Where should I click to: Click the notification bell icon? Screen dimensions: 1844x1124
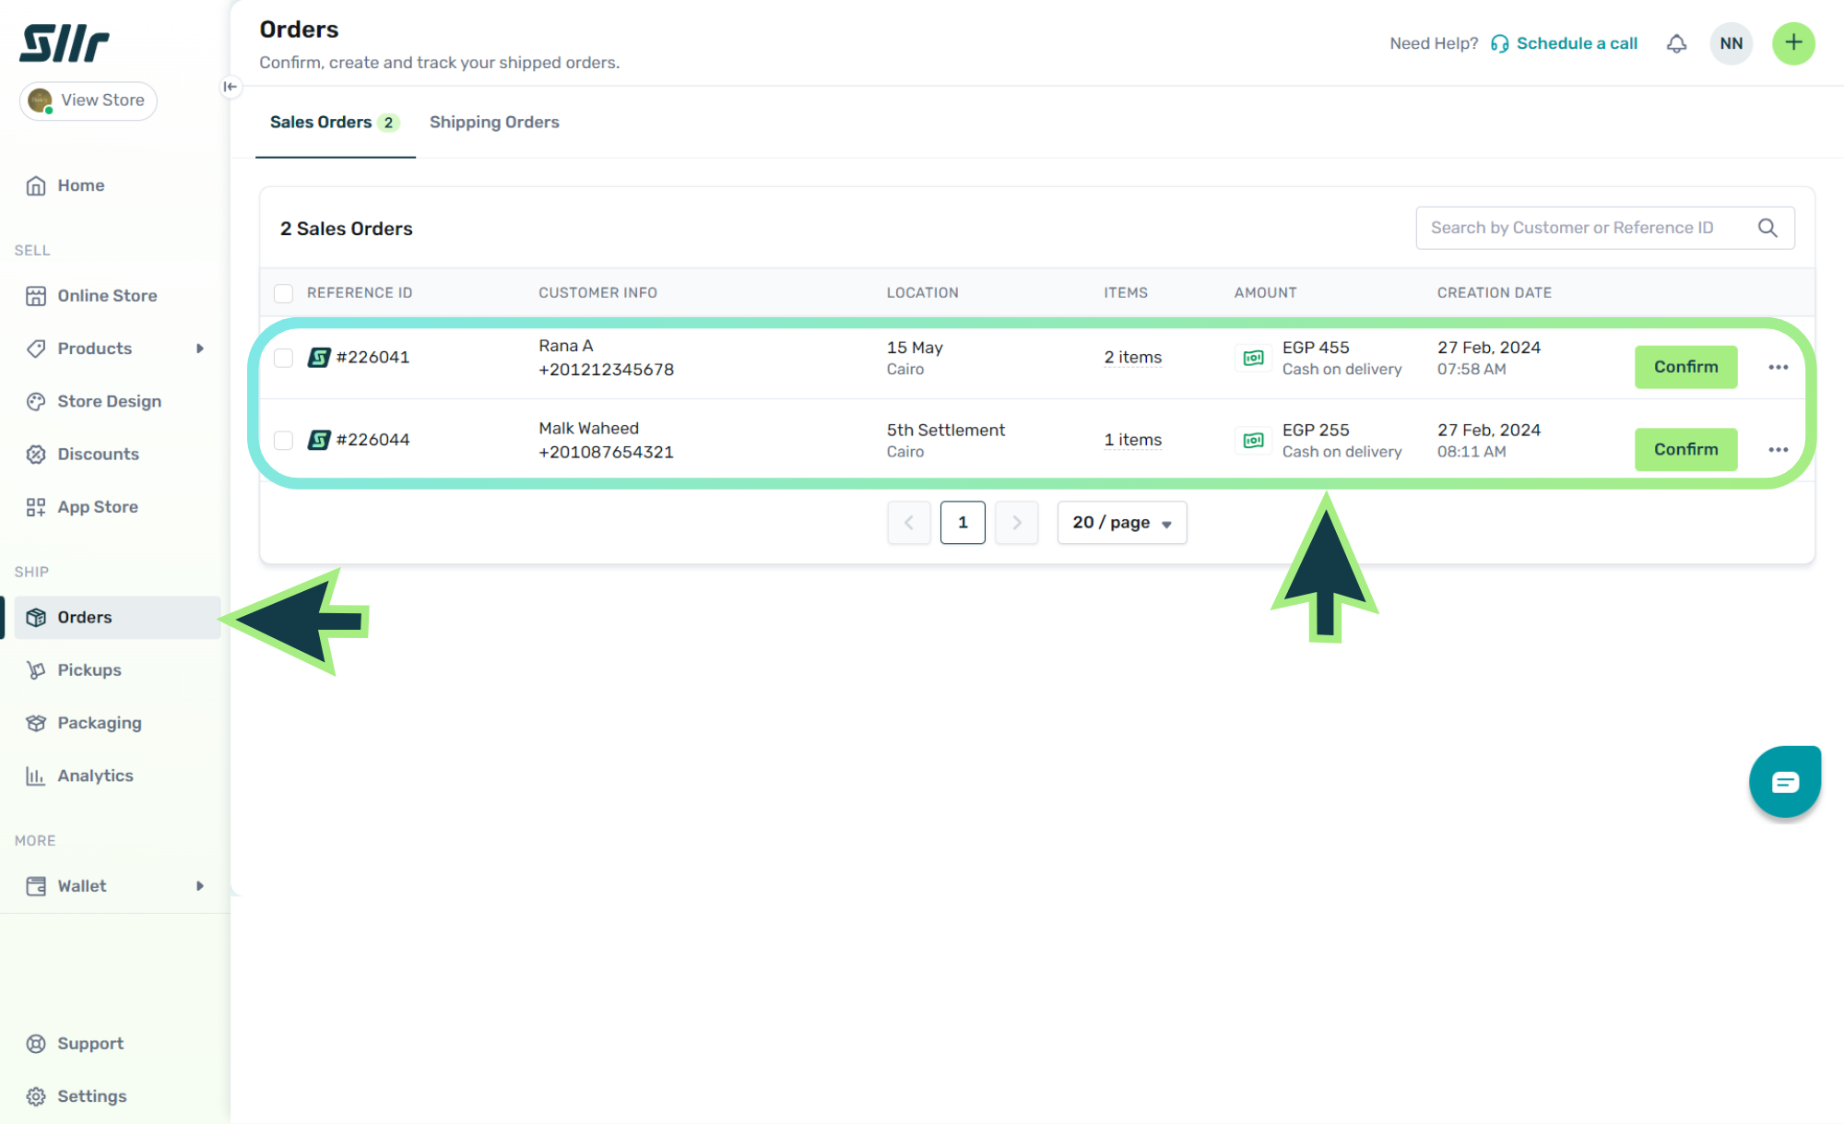(x=1676, y=43)
